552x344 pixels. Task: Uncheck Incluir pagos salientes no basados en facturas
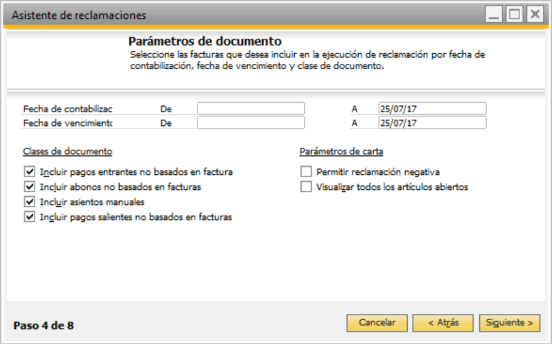(x=29, y=217)
